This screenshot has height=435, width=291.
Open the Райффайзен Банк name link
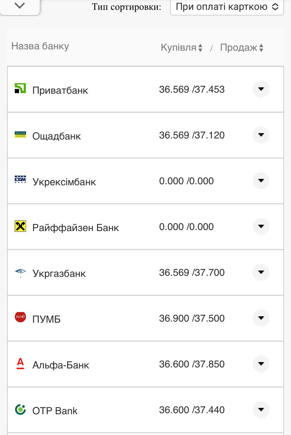tap(76, 228)
